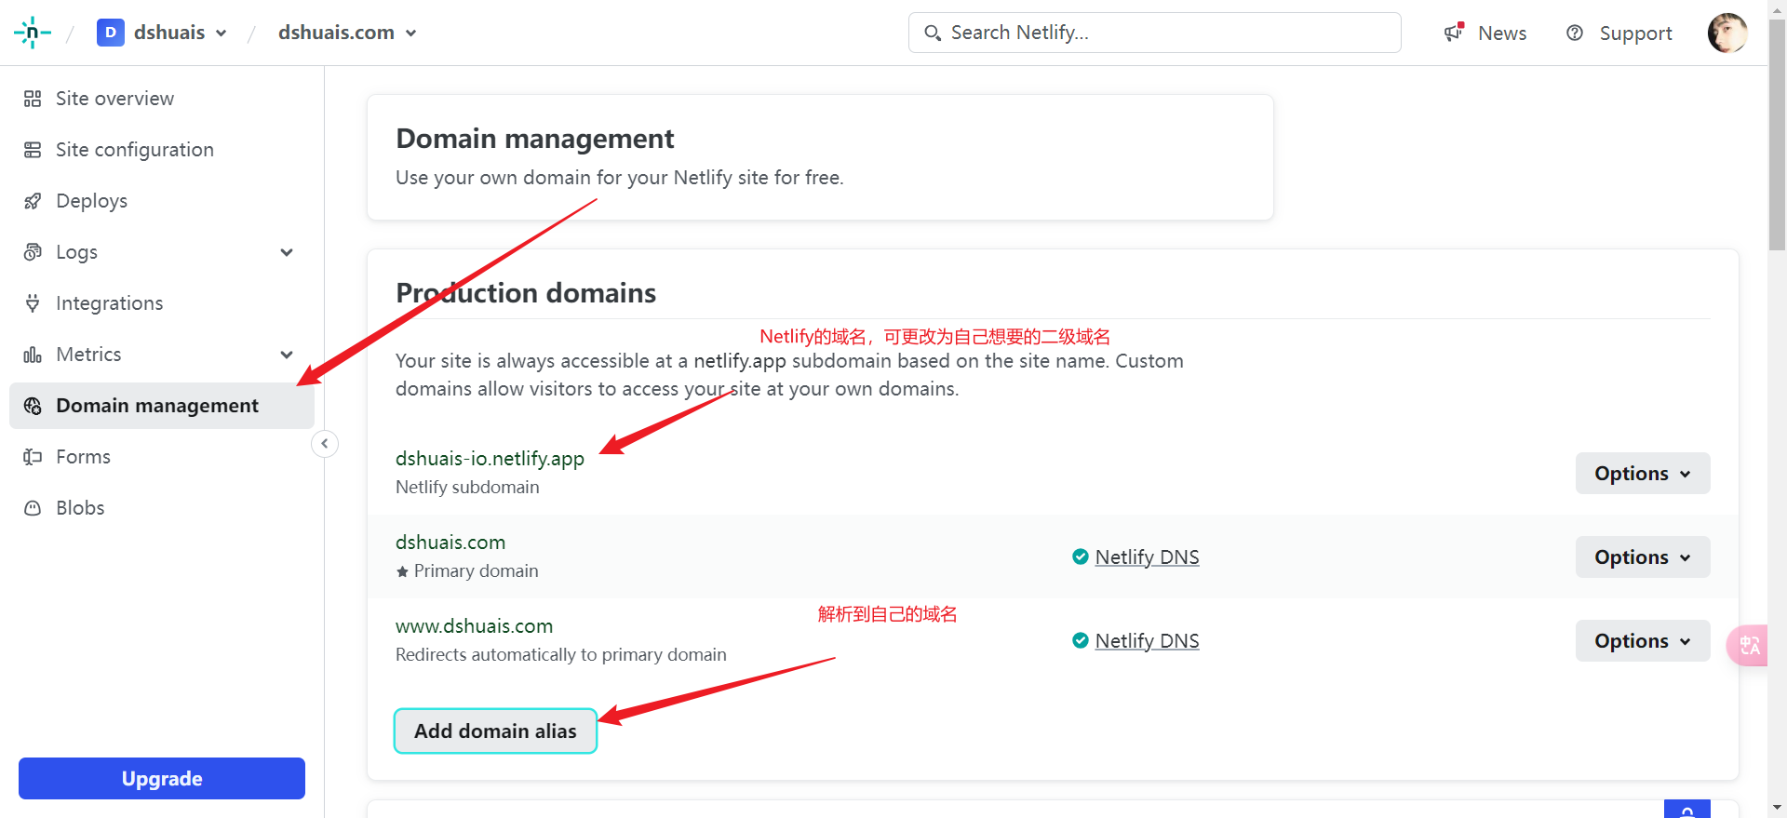The width and height of the screenshot is (1787, 818).
Task: Open Options for dshuais-io.netlify.app
Action: pos(1643,474)
